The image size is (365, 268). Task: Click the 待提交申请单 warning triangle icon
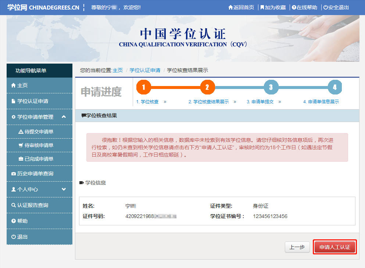21,132
